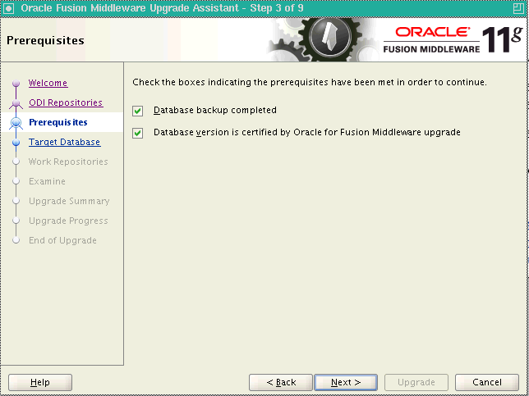Proceed with the Next button

(346, 383)
